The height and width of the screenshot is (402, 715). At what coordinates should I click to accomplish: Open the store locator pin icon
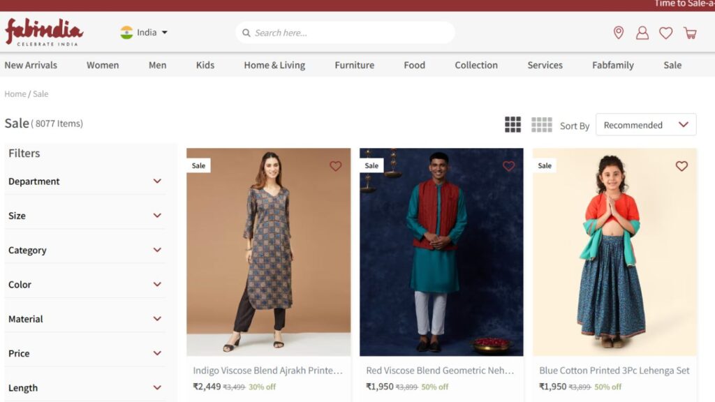(618, 33)
